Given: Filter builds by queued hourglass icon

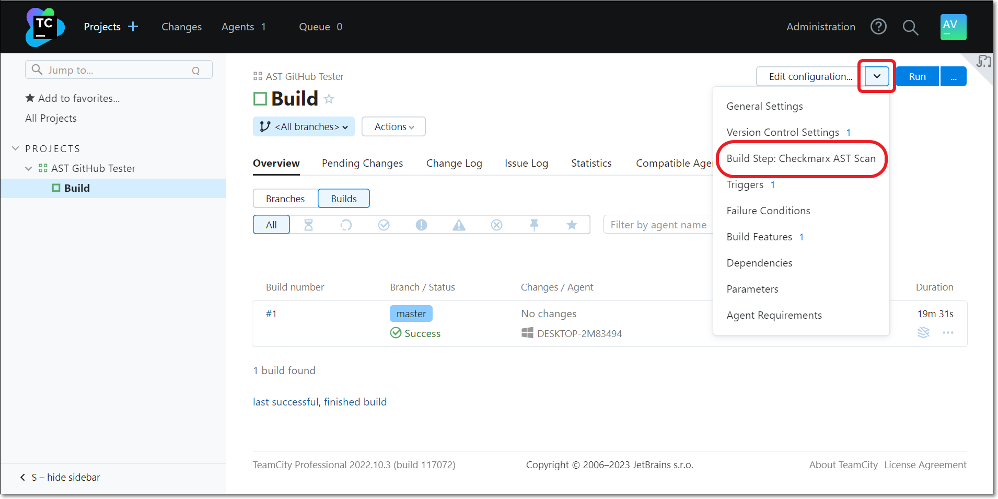Looking at the screenshot, I should pyautogui.click(x=308, y=225).
